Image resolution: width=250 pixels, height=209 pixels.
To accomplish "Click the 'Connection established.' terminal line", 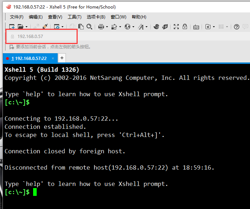I will 45,127.
